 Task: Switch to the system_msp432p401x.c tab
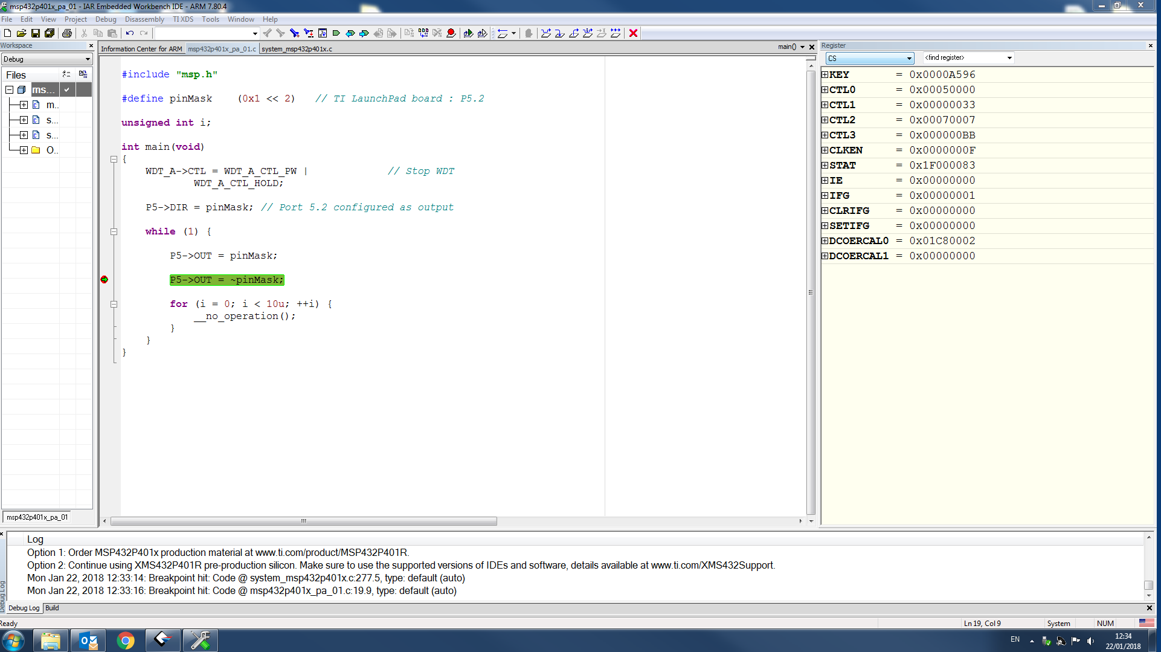coord(297,49)
